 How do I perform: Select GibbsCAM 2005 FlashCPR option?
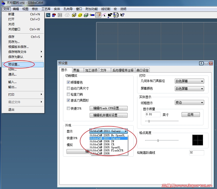108,150
